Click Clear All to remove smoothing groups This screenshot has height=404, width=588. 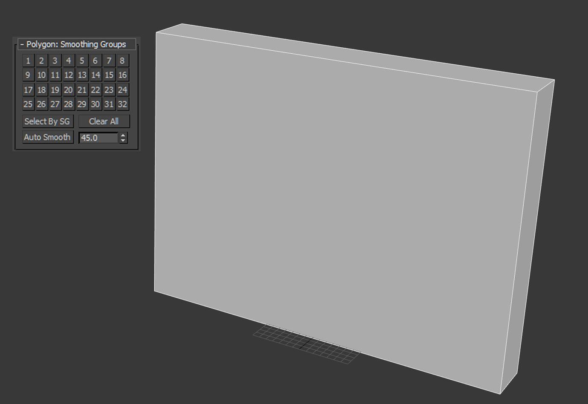click(x=104, y=121)
